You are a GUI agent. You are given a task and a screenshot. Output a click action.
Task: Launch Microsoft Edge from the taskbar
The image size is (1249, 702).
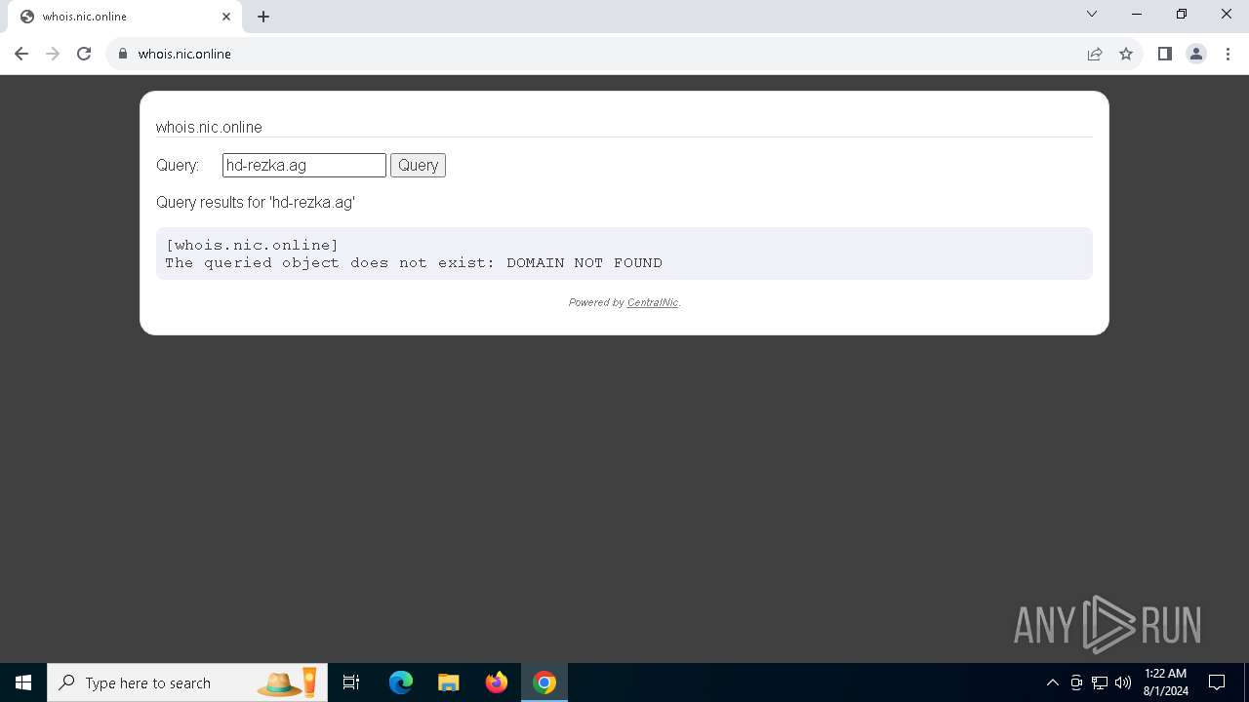click(401, 682)
